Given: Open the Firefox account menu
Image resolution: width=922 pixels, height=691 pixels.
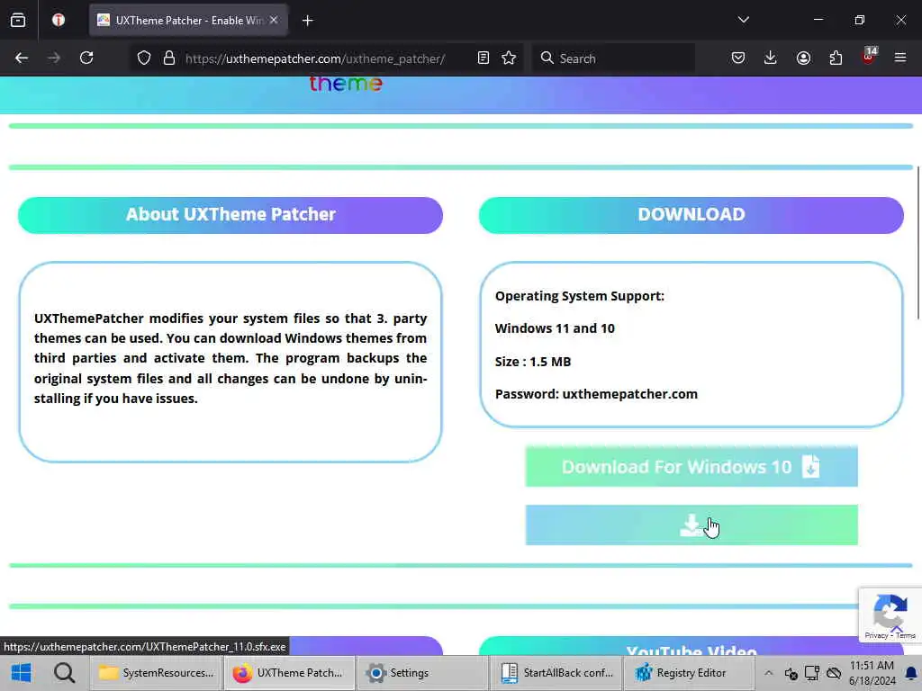Looking at the screenshot, I should pyautogui.click(x=803, y=58).
